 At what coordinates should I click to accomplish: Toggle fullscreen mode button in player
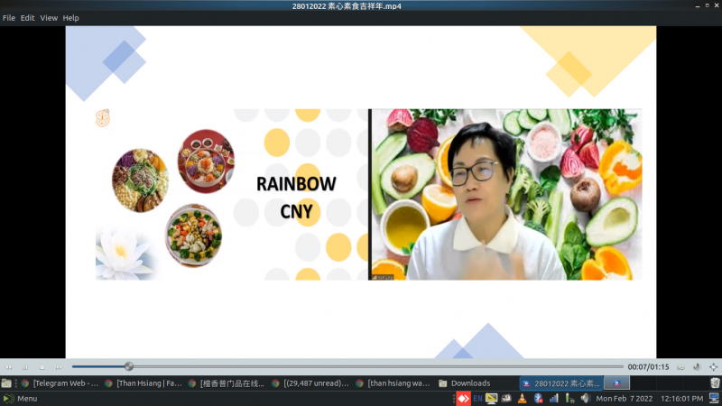714,367
